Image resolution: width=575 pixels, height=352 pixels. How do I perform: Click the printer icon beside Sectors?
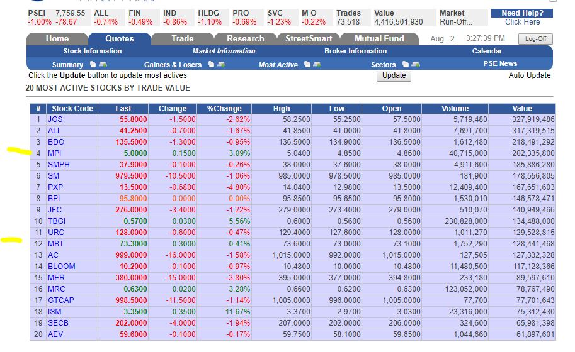click(416, 64)
